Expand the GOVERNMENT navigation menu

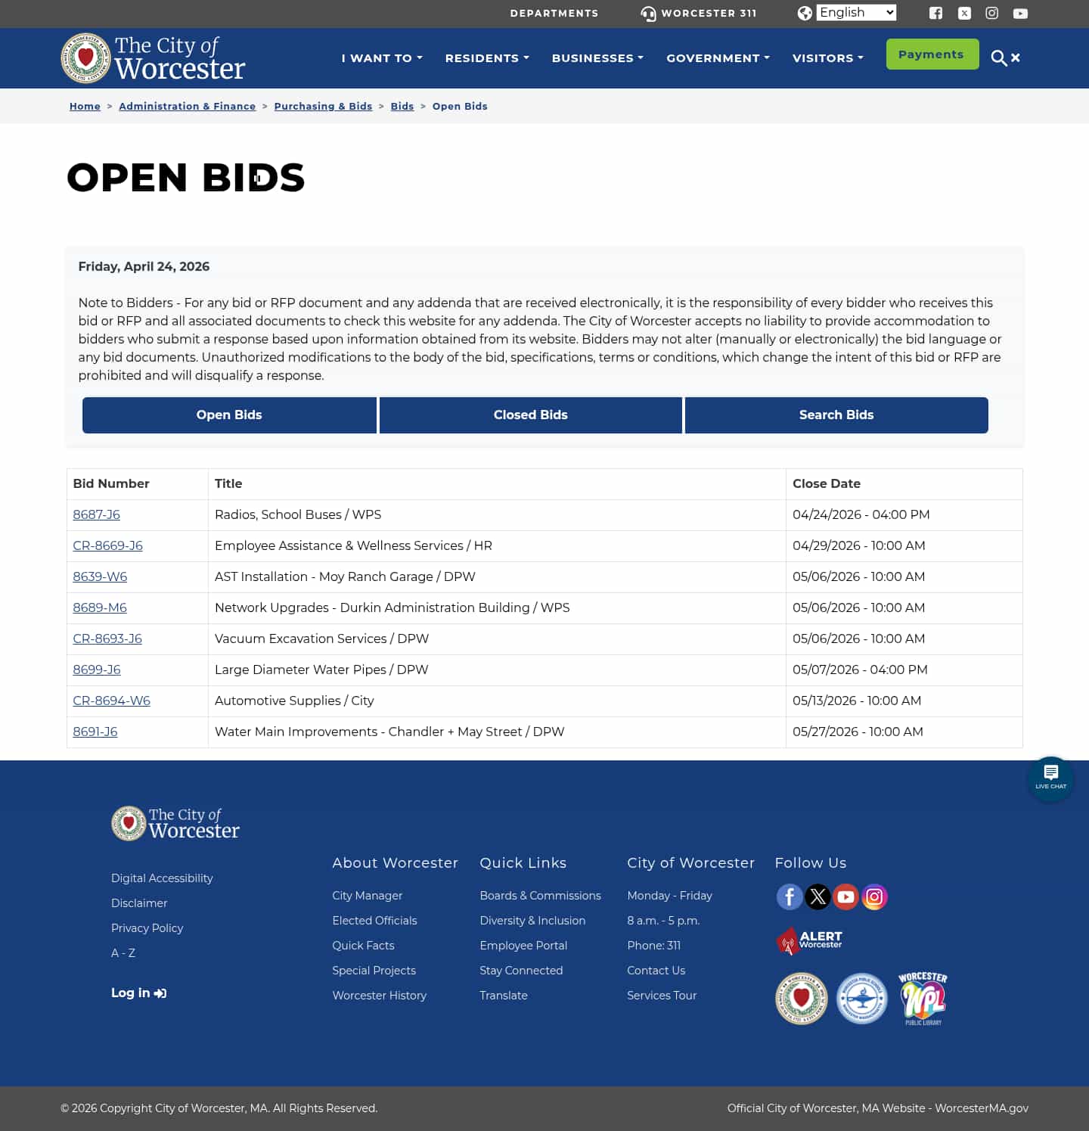point(717,58)
